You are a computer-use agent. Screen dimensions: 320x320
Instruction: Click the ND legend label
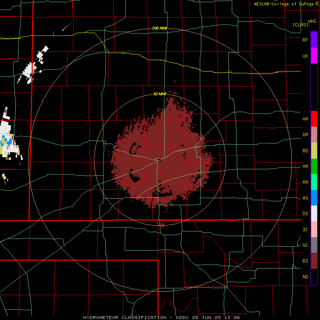point(305,277)
